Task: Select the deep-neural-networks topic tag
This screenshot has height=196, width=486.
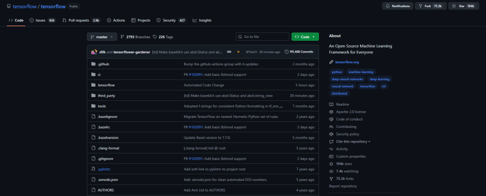Action: [x=347, y=79]
